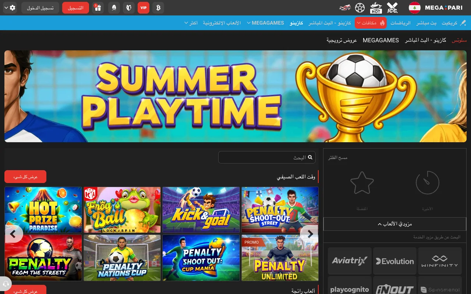Image resolution: width=471 pixels, height=294 pixels.
Task: Click عرض كل شيء for وقت اللعب الصيفي
Action: pyautogui.click(x=25, y=177)
